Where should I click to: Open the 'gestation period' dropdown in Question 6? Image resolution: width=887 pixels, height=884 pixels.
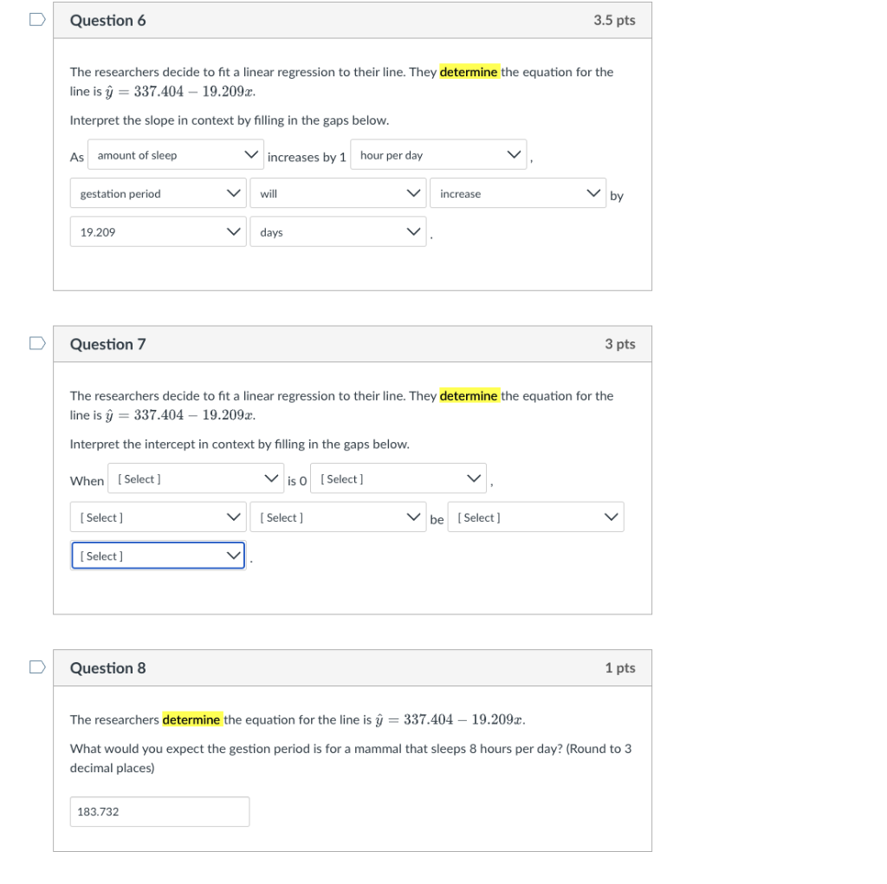click(x=159, y=193)
